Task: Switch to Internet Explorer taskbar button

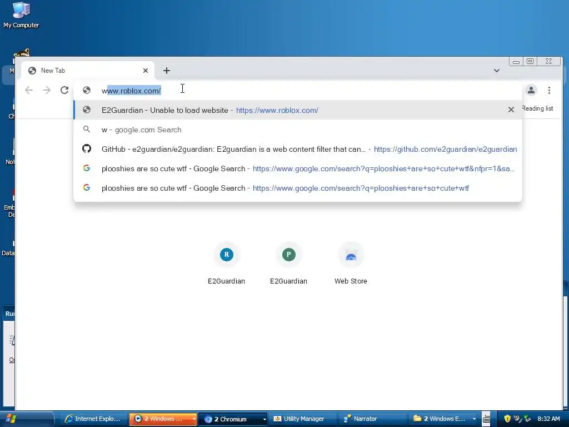Action: coord(93,419)
